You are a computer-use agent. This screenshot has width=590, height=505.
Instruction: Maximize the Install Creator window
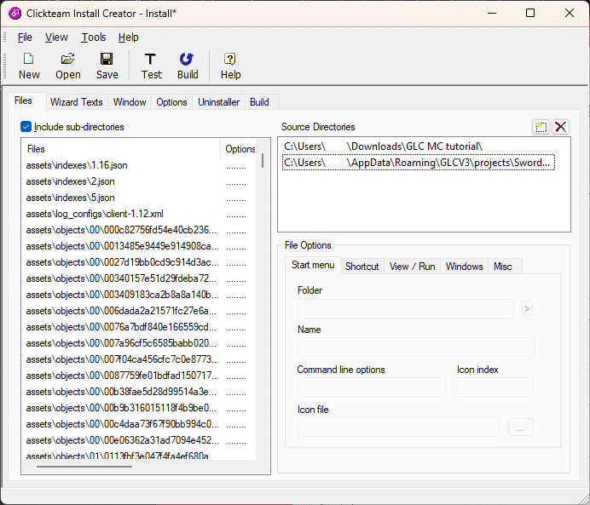pos(530,13)
